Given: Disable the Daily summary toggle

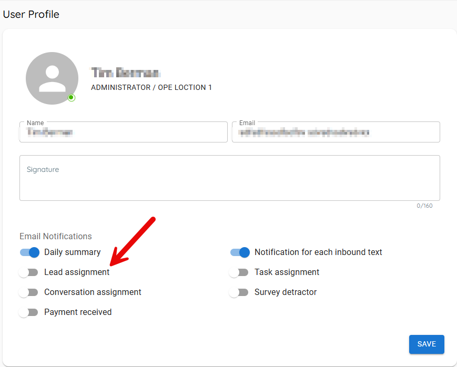Looking at the screenshot, I should [29, 252].
